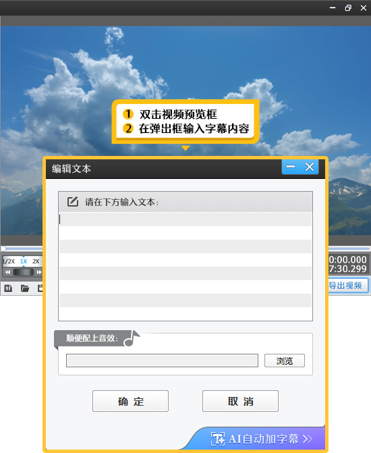Screen dimensions: 371x453
Task: Click the new project icon in bottom toolbar
Action: 8,288
